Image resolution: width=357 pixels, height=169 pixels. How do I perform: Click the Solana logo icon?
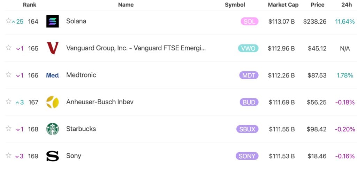tap(52, 22)
